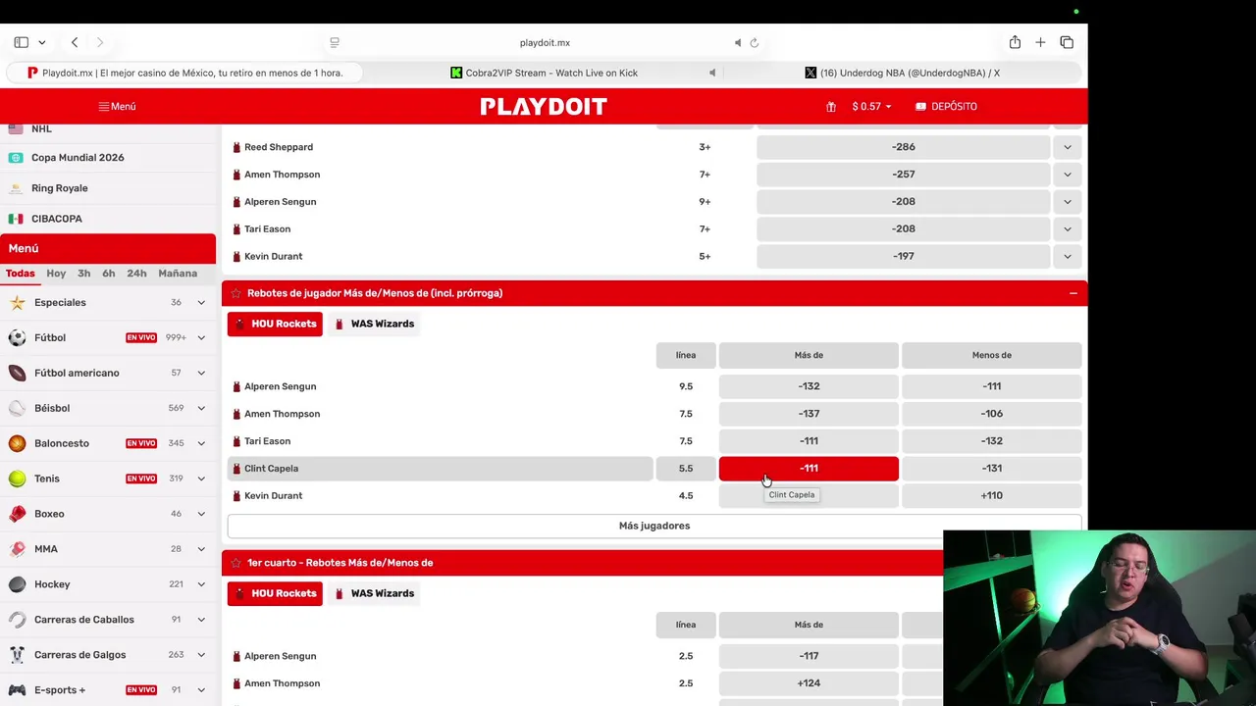Select WAS Wizards in Rebotes de jugador
The width and height of the screenshot is (1256, 706).
click(x=374, y=324)
